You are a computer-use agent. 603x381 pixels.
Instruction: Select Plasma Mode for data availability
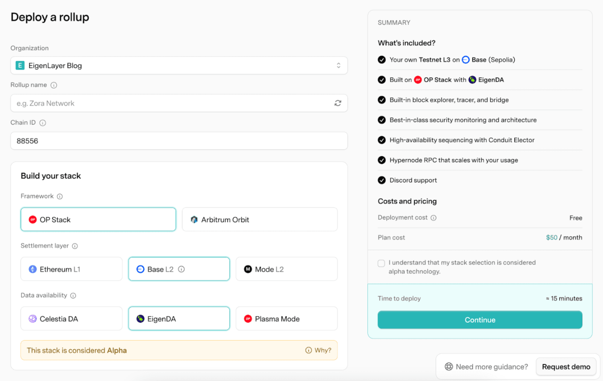286,319
